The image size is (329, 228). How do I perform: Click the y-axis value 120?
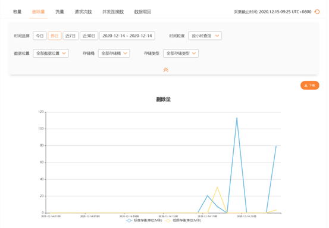click(x=41, y=112)
